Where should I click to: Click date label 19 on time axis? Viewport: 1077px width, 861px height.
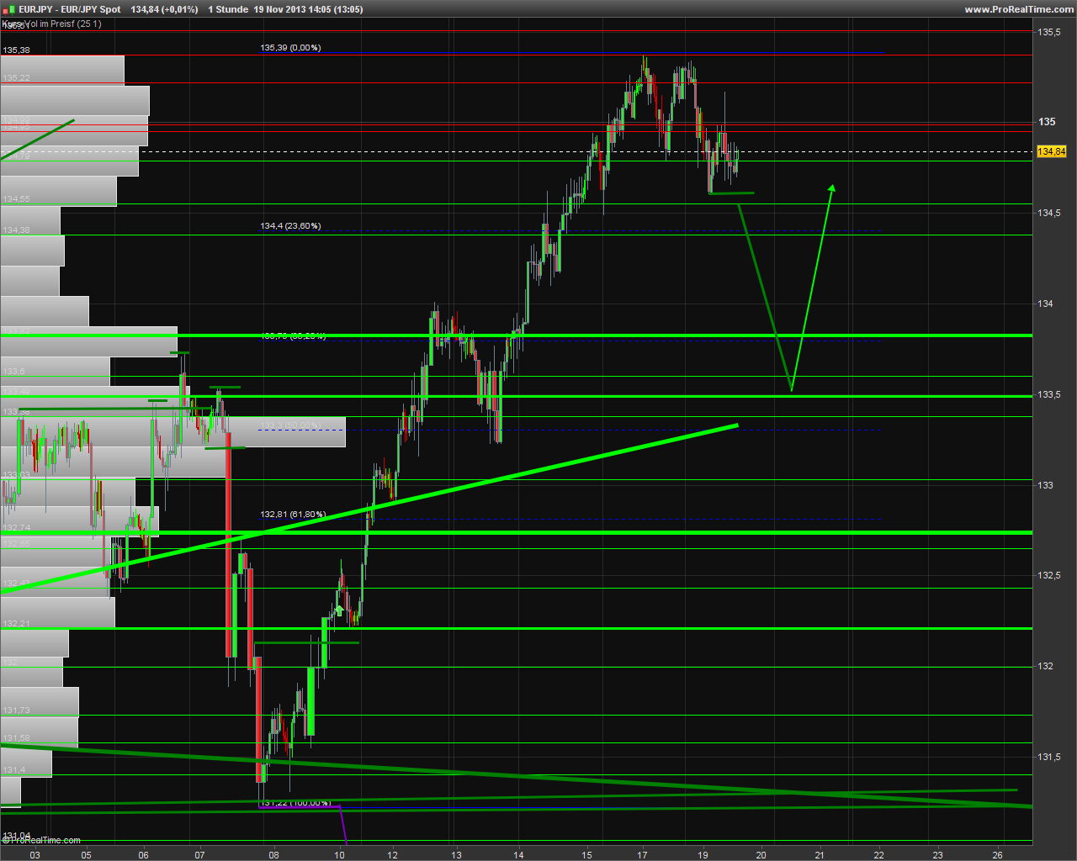[x=703, y=854]
